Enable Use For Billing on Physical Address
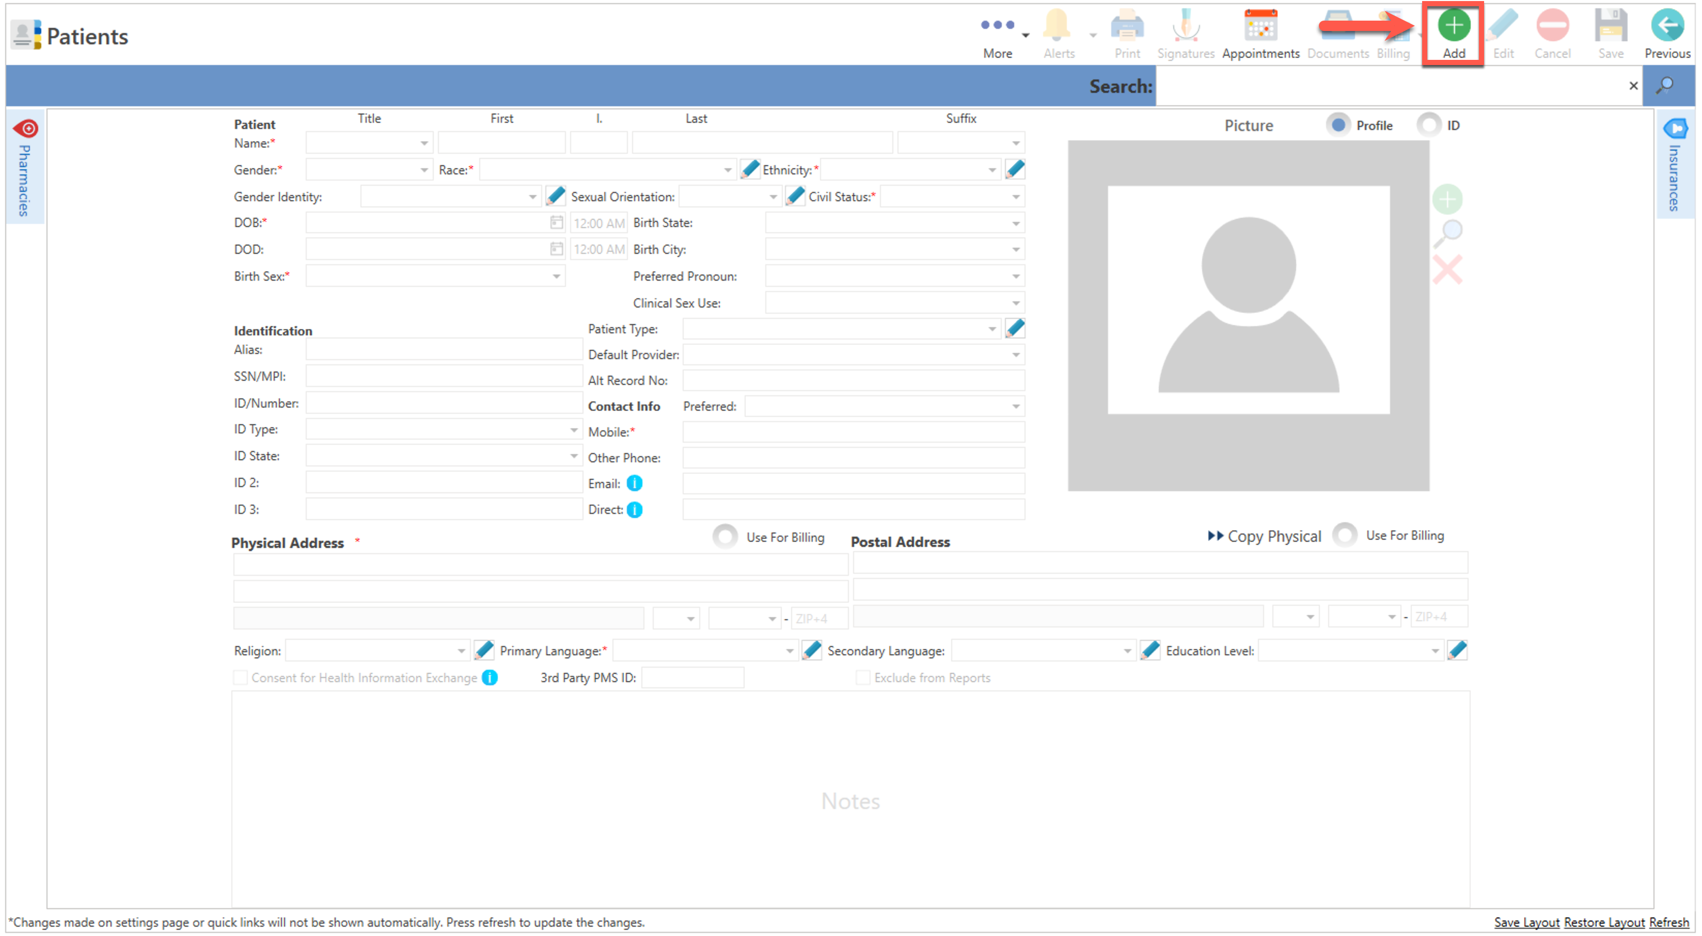The width and height of the screenshot is (1702, 936). (726, 537)
